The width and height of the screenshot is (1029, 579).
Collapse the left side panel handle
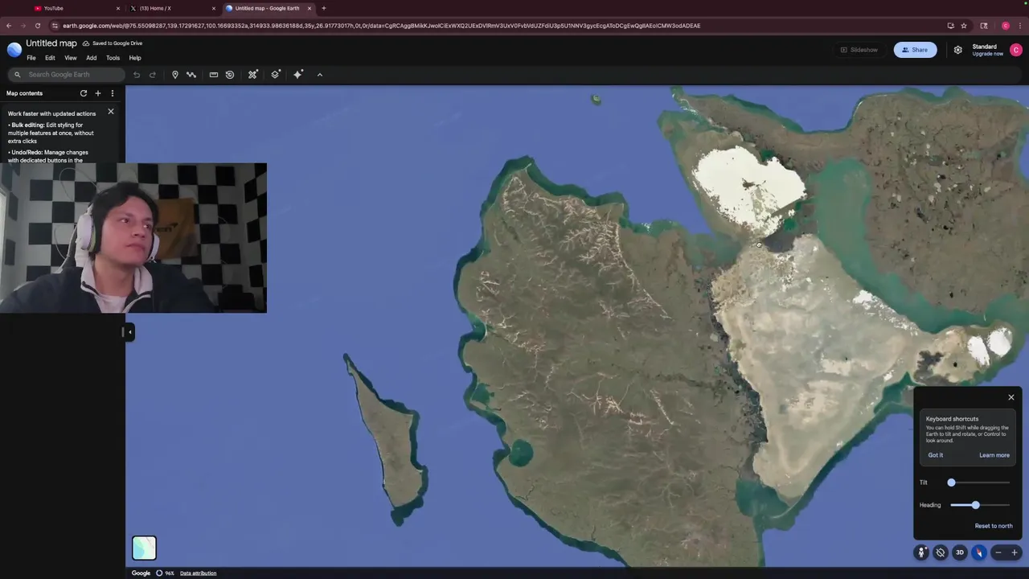click(x=129, y=331)
